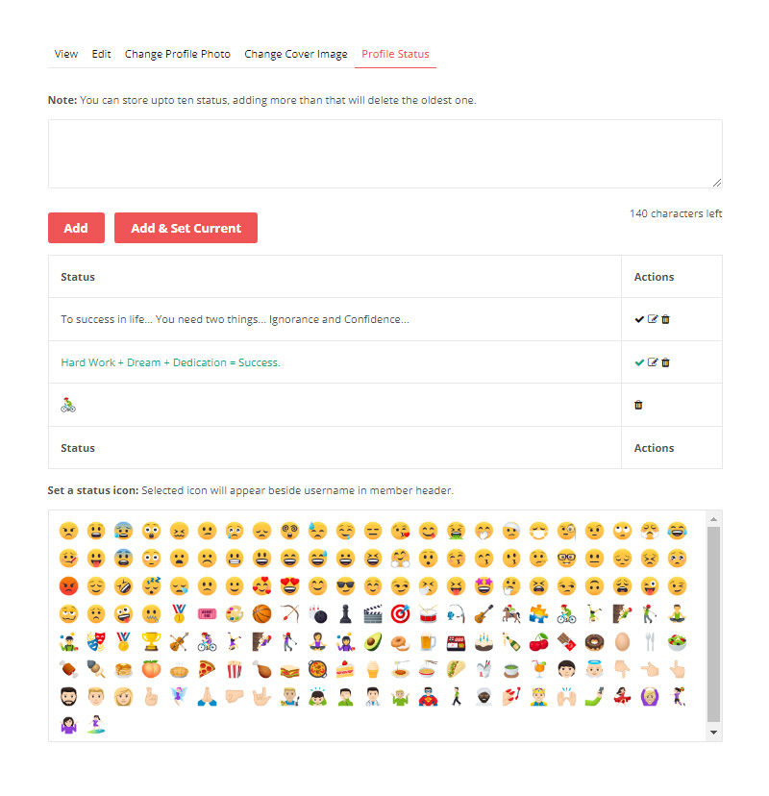Set 'To success in life' as current status
Viewport: 769px width, 796px height.
[639, 319]
